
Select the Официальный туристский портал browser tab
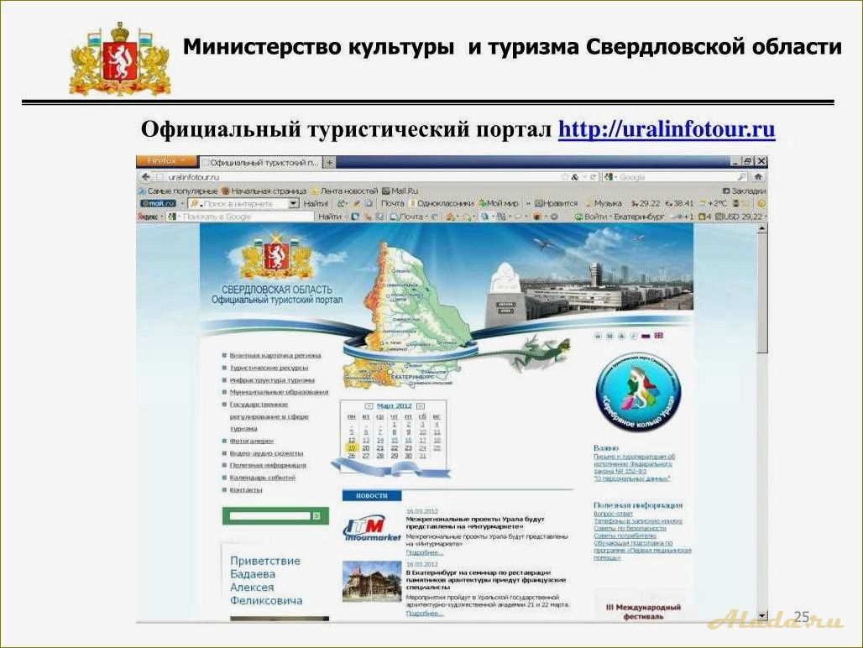click(x=260, y=162)
